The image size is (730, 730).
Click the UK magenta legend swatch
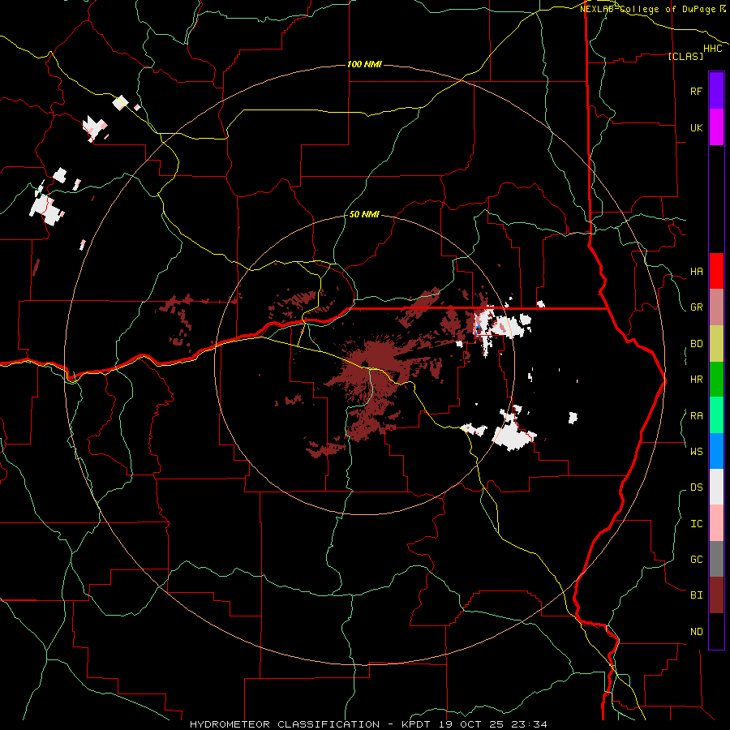coord(716,127)
